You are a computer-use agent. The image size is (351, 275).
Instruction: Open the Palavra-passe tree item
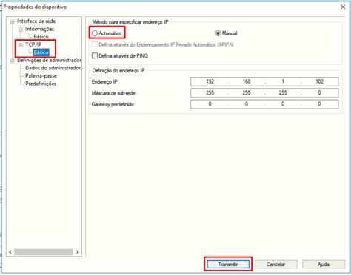pyautogui.click(x=41, y=75)
